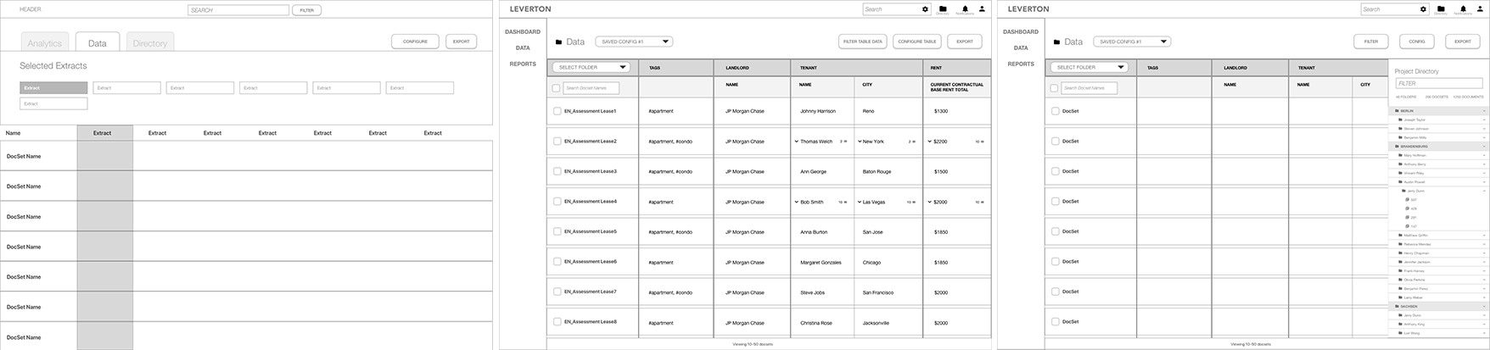Viewport: 1490px width, 350px height.
Task: Click folder icon next to Joseph Taylor
Action: [1401, 120]
